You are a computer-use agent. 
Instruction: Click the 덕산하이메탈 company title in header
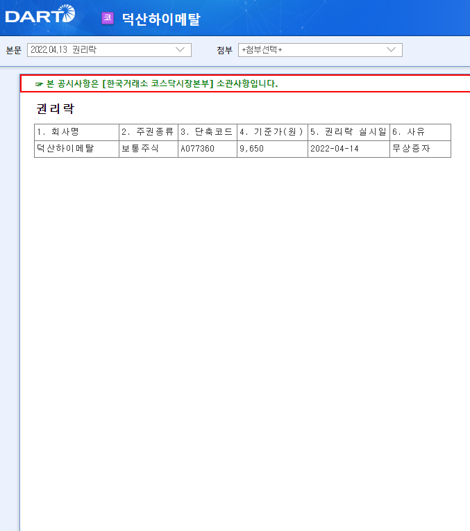pyautogui.click(x=161, y=19)
